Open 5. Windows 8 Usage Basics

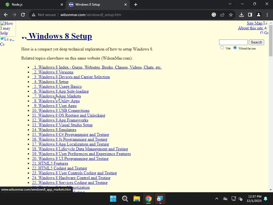click(57, 86)
